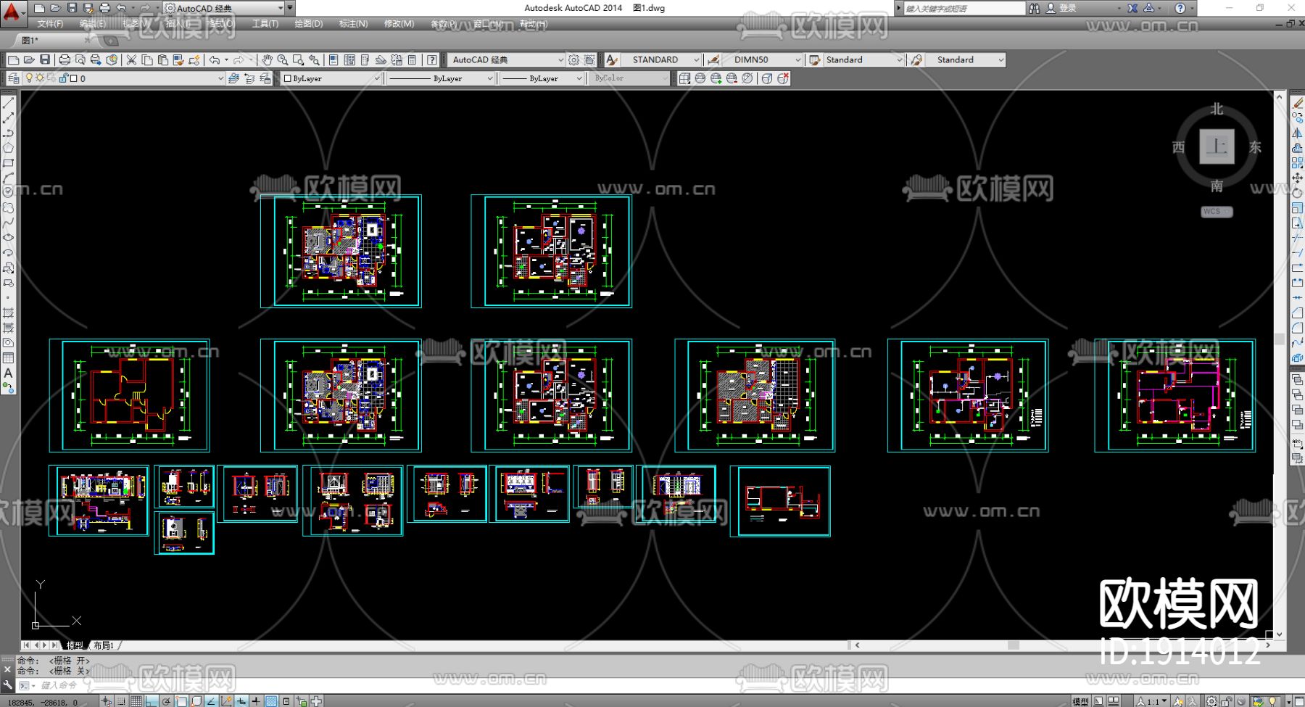Activate the Pan hand tool
Image resolution: width=1305 pixels, height=707 pixels.
pyautogui.click(x=267, y=59)
